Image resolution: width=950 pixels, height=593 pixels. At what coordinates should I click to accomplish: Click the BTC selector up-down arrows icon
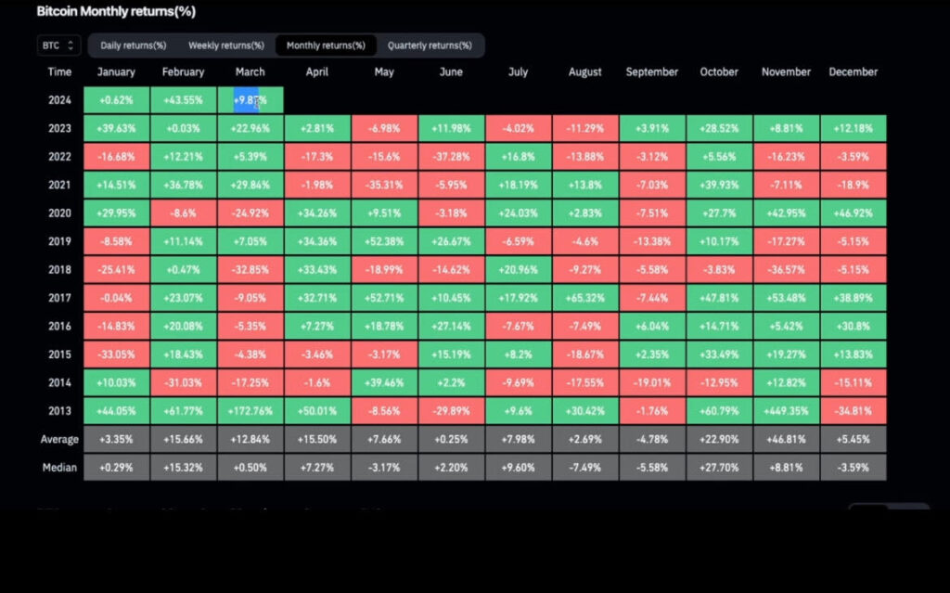pyautogui.click(x=71, y=45)
